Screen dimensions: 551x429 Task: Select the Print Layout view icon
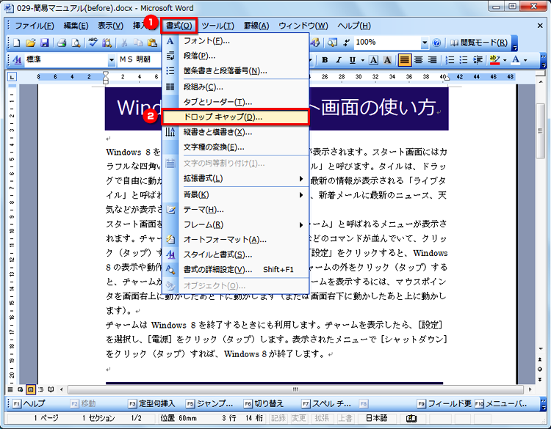(31, 389)
